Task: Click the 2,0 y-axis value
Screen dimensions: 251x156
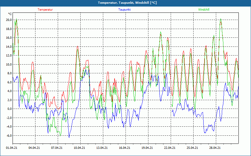Action: [x=9, y=100]
